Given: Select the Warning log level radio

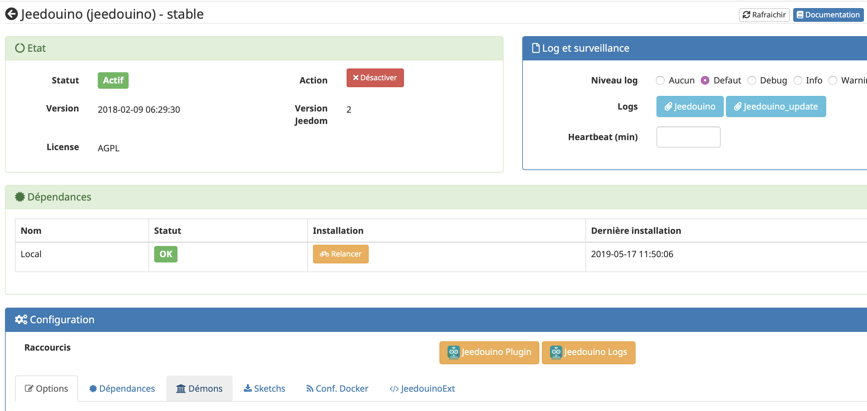Looking at the screenshot, I should pyautogui.click(x=833, y=80).
